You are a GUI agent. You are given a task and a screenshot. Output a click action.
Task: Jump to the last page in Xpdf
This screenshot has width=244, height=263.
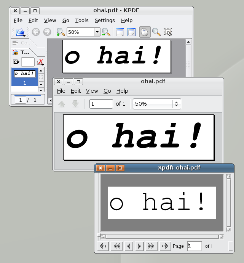pyautogui.click(x=152, y=246)
